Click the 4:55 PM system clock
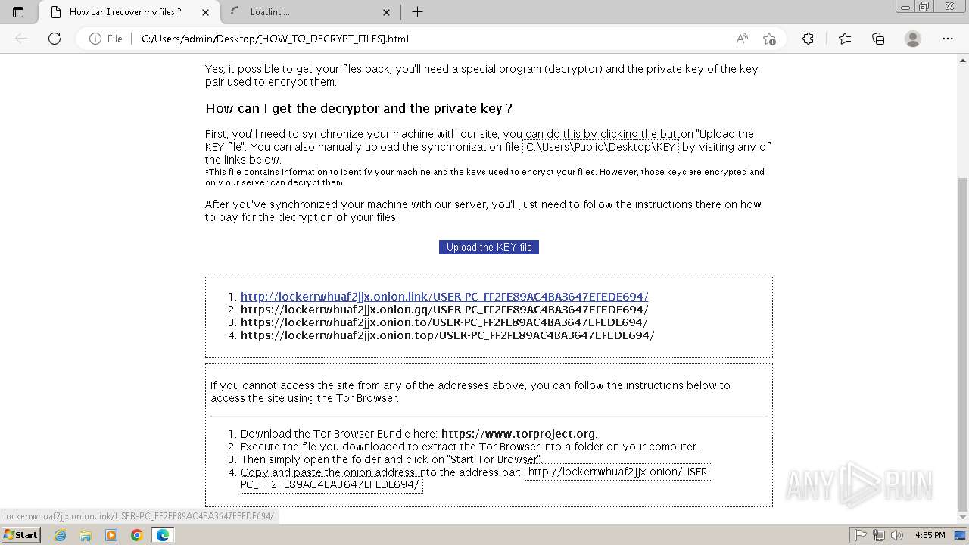 coord(930,535)
